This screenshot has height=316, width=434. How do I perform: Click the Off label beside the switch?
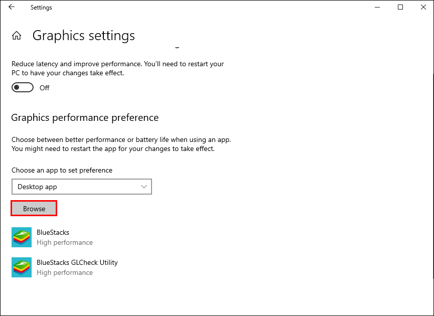pos(45,88)
